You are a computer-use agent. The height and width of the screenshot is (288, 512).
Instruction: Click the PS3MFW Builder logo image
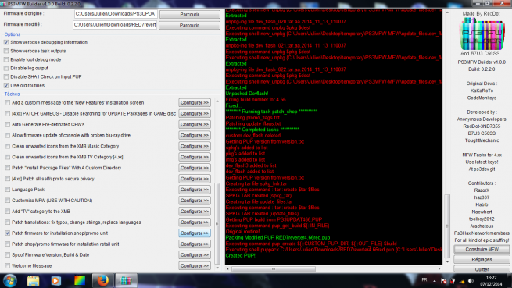482,34
